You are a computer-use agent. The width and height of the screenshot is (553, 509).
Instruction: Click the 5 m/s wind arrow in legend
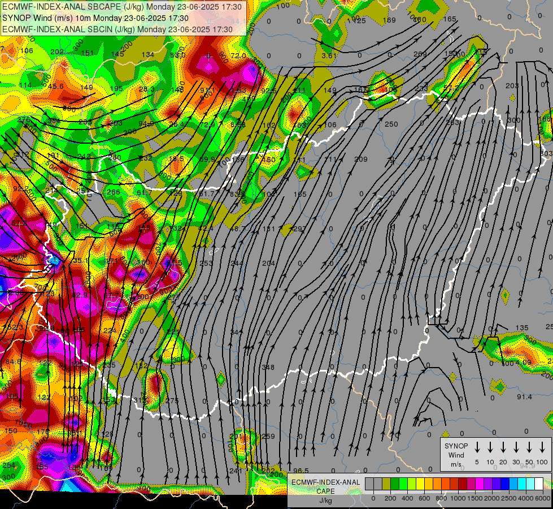[477, 447]
